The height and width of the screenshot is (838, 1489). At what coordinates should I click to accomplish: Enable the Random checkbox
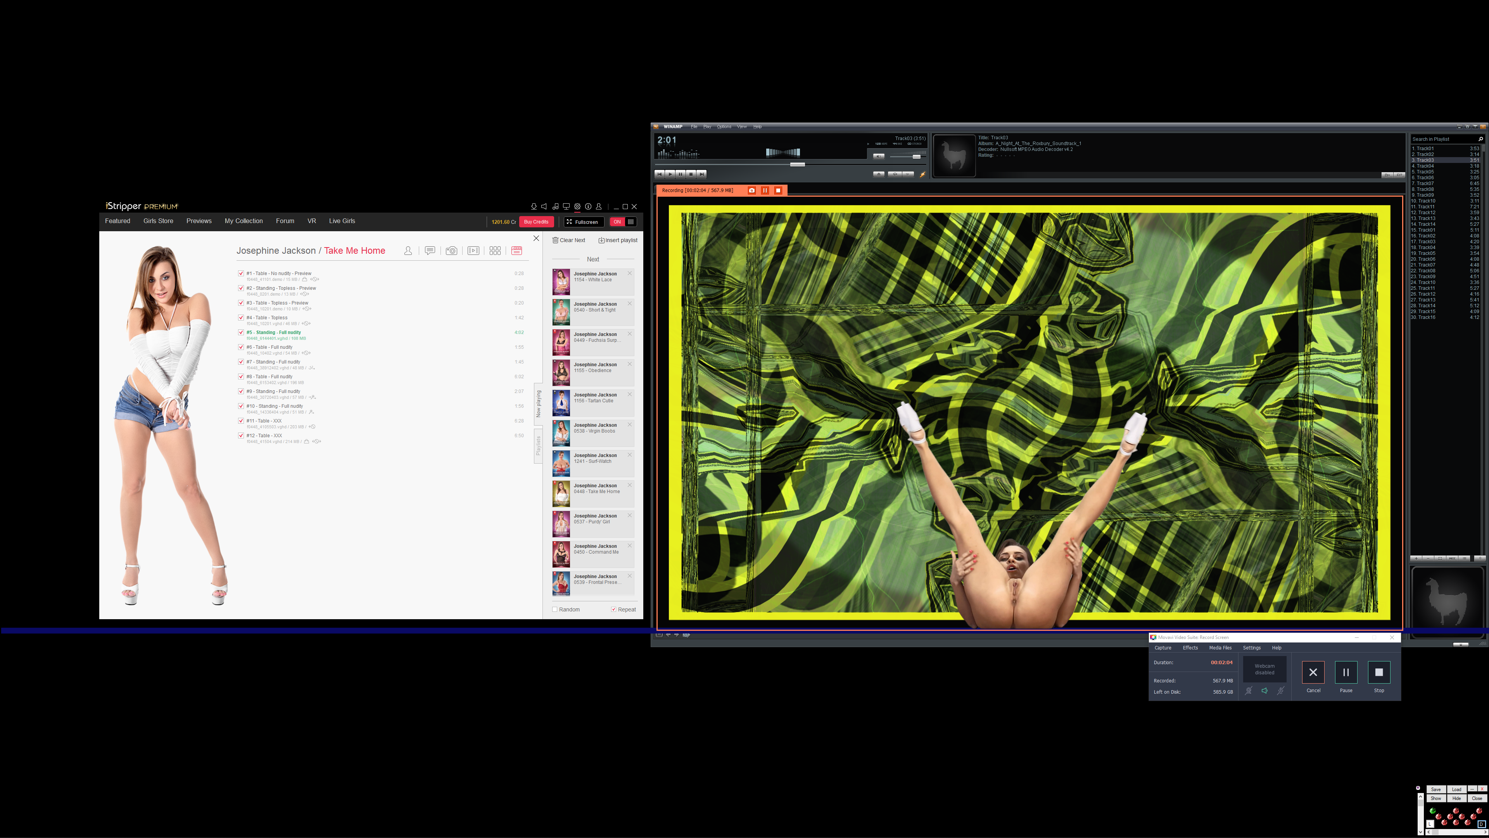[x=555, y=609]
